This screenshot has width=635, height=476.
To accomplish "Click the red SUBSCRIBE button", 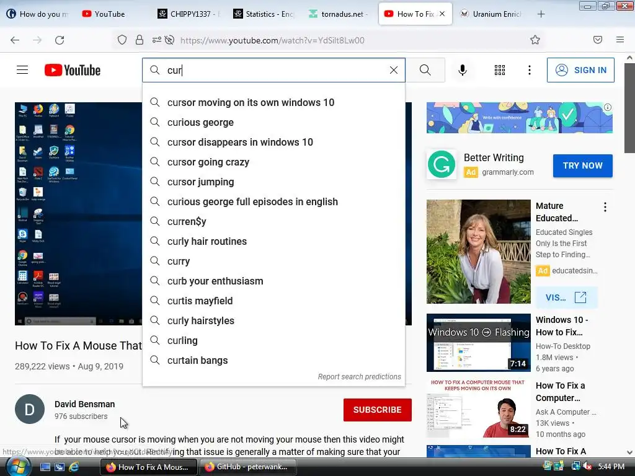I will 378,410.
